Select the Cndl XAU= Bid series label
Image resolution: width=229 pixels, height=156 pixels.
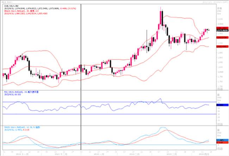coord(9,6)
